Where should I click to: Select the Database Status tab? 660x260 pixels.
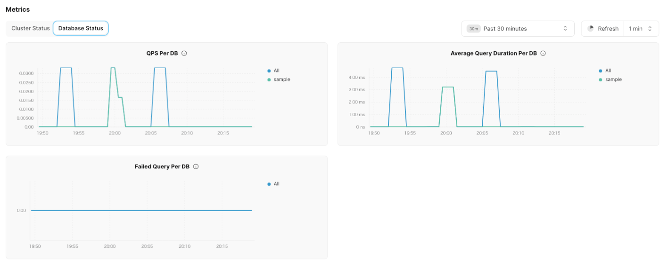(81, 28)
